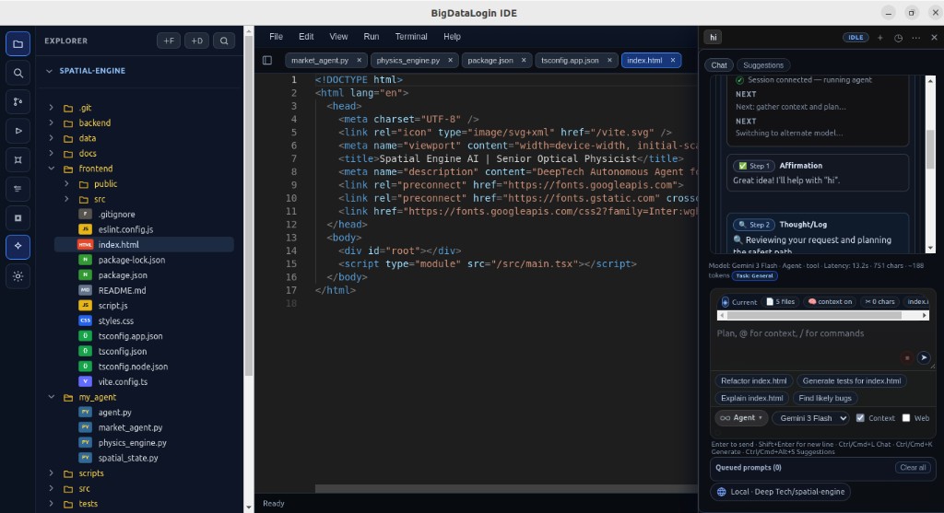
Task: Toggle the context on chip
Action: (831, 302)
